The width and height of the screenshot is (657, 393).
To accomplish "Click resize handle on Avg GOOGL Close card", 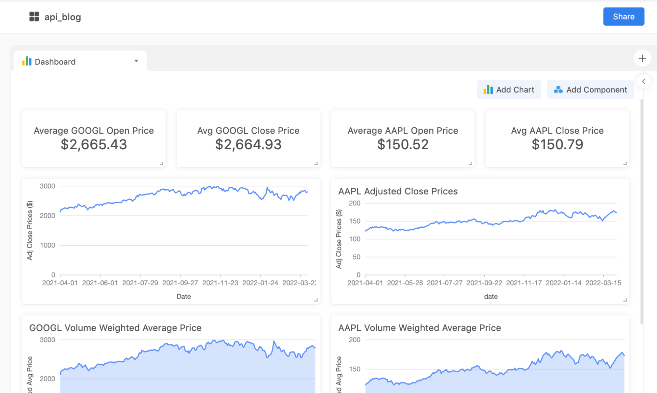I will pyautogui.click(x=316, y=163).
